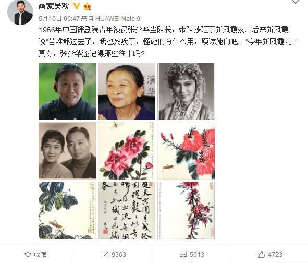Open the username 画家吴欢 profile
Image resolution: width=308 pixels, height=263 pixels.
pyautogui.click(x=54, y=6)
